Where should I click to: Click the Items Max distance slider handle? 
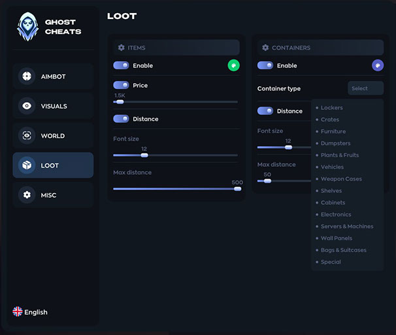pos(237,188)
